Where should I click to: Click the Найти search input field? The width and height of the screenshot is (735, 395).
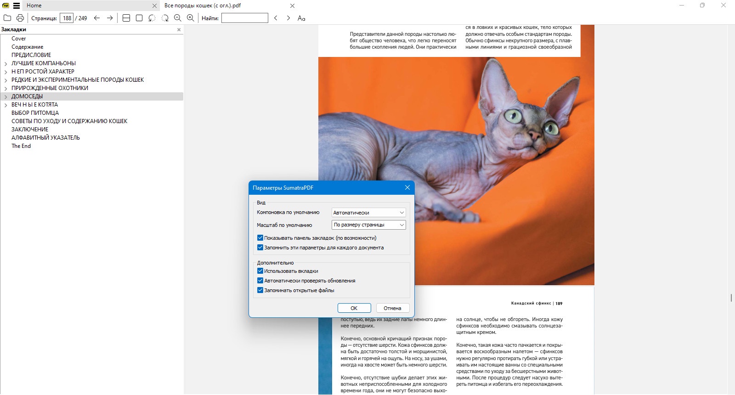tap(245, 18)
